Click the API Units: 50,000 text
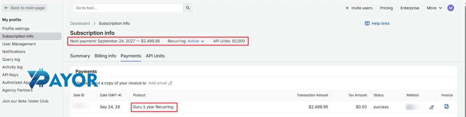Screen dimensions: 466x117 pos(229,41)
